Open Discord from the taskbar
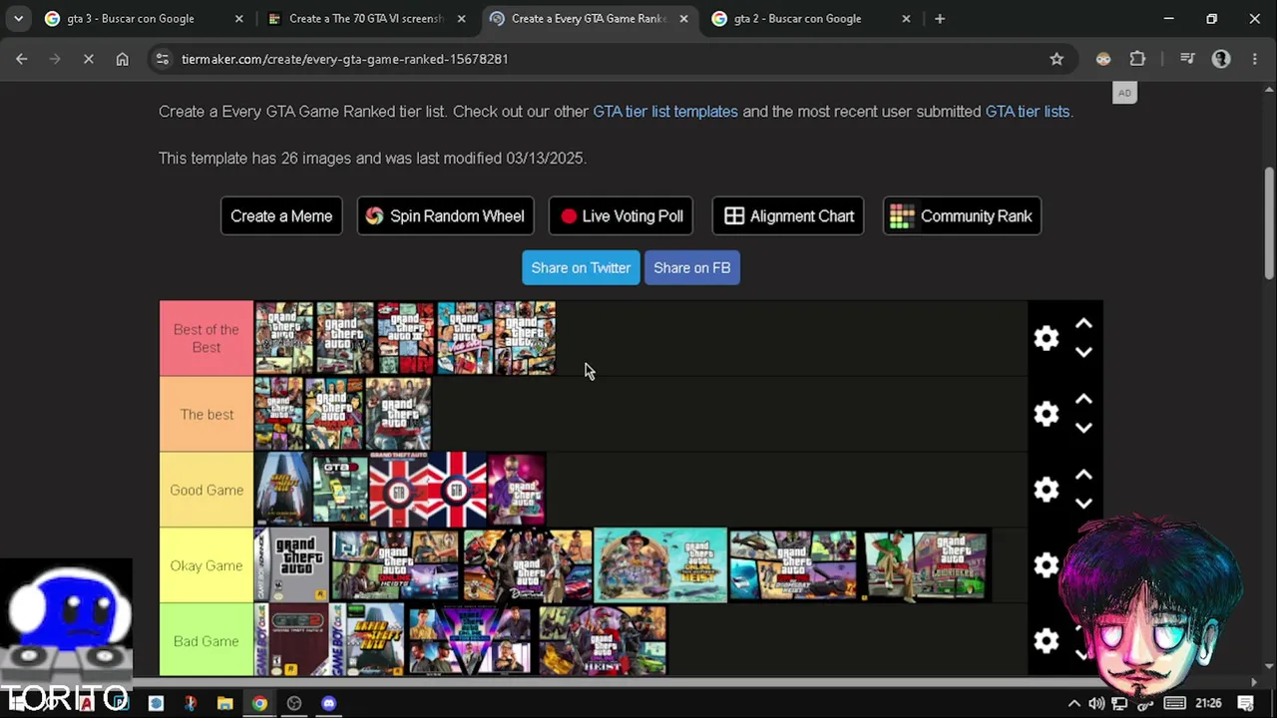 [329, 703]
